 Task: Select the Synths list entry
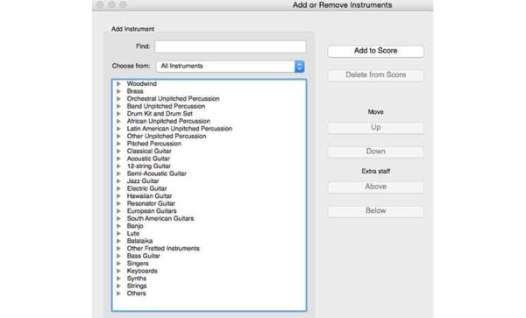click(137, 279)
